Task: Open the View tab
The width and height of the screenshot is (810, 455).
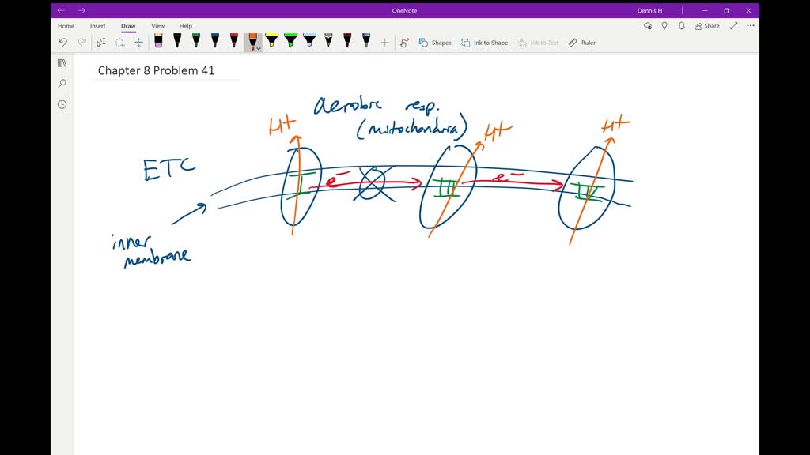Action: point(158,26)
